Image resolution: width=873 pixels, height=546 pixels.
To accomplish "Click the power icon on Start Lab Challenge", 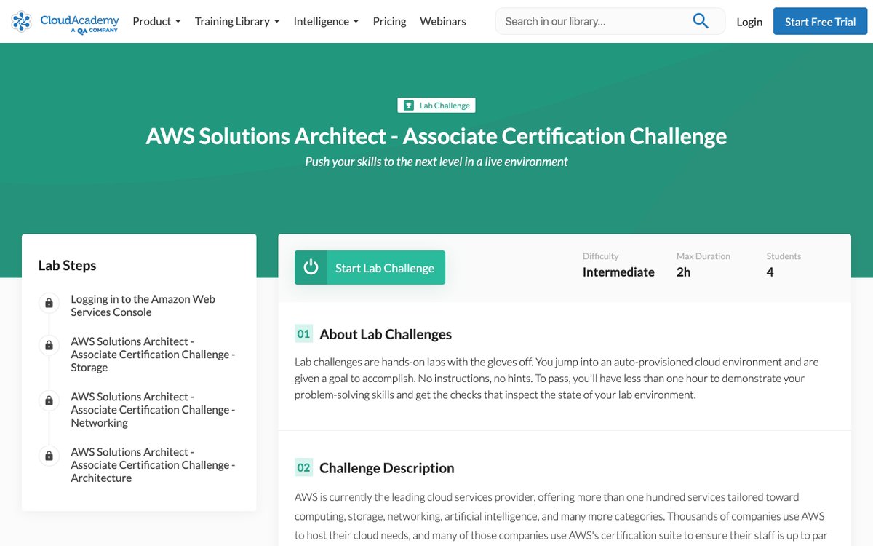I will coord(311,267).
